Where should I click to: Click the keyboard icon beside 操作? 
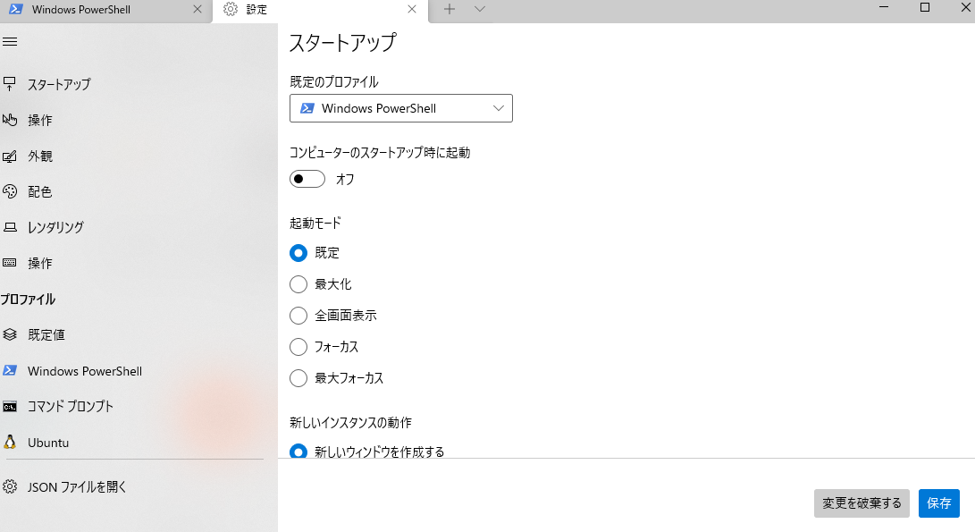[x=9, y=263]
